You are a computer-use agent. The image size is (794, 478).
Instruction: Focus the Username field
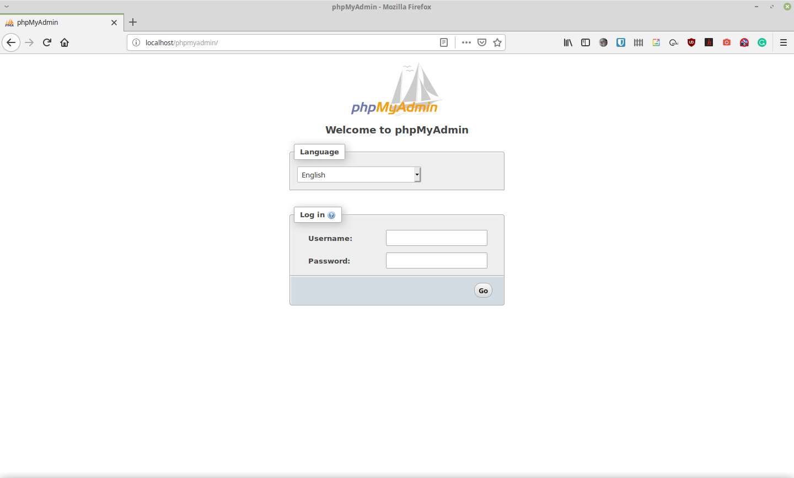(x=437, y=238)
